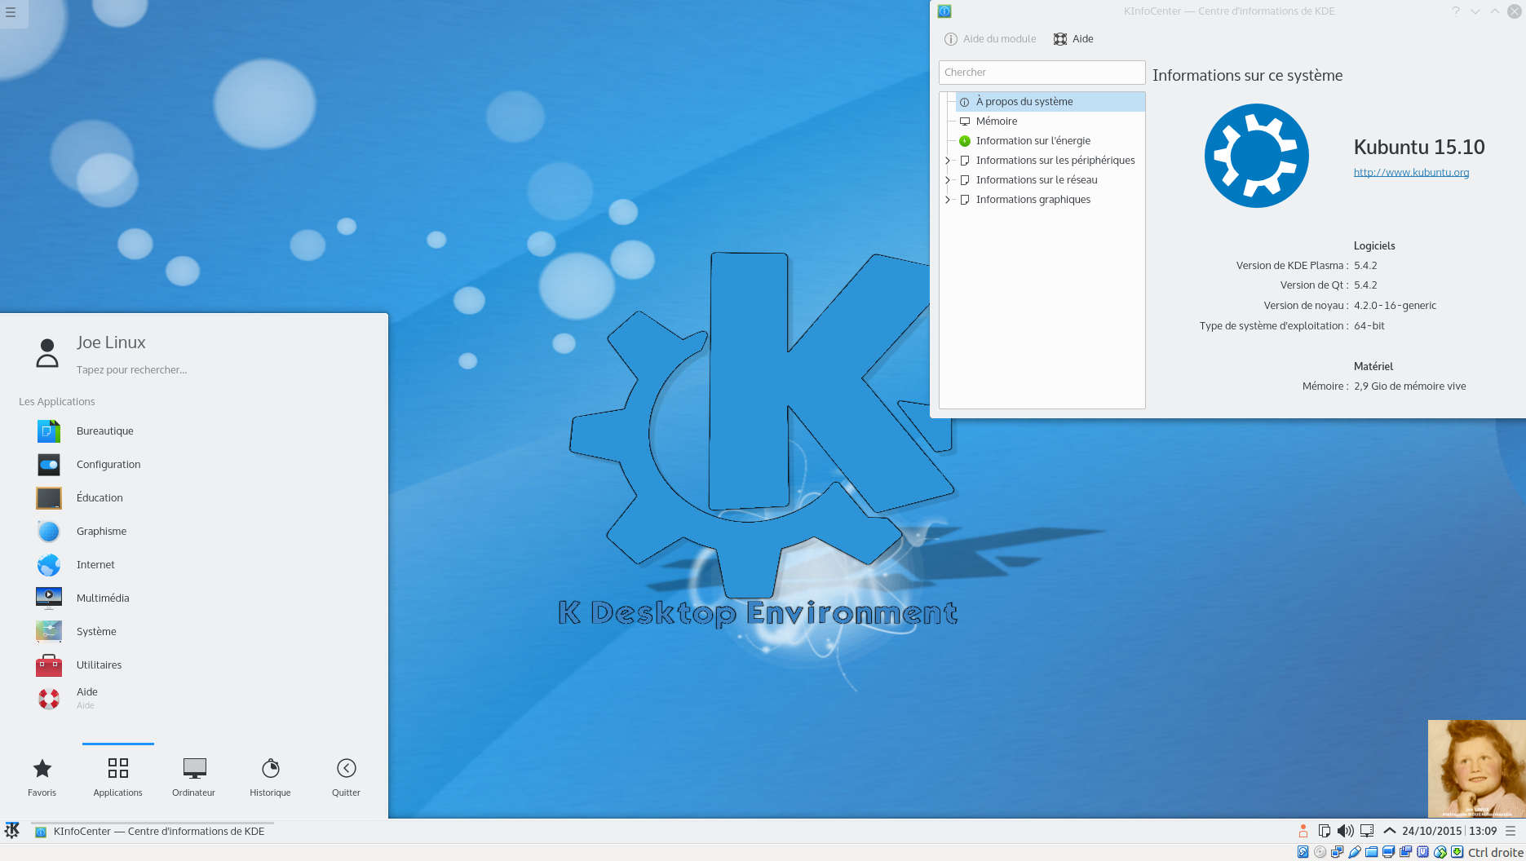Viewport: 1526px width, 861px height.
Task: Click the portrait photo widget on desktop
Action: pos(1476,769)
